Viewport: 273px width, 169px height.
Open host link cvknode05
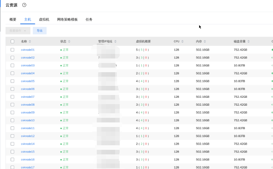coord(28,81)
